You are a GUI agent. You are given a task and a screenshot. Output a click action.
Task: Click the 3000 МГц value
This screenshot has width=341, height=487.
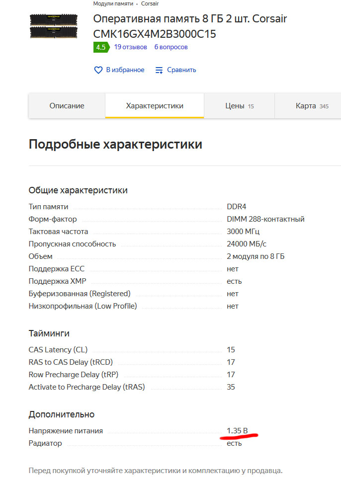pos(243,232)
